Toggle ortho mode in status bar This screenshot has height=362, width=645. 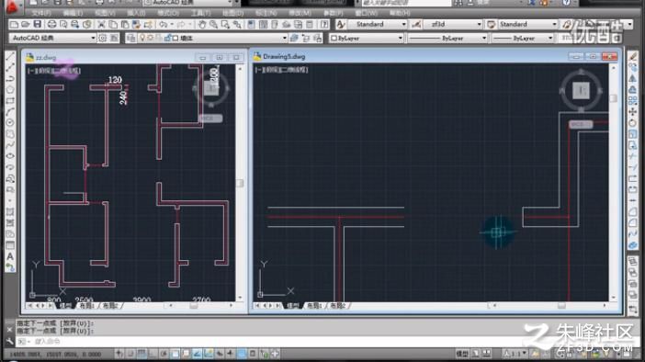(x=153, y=354)
